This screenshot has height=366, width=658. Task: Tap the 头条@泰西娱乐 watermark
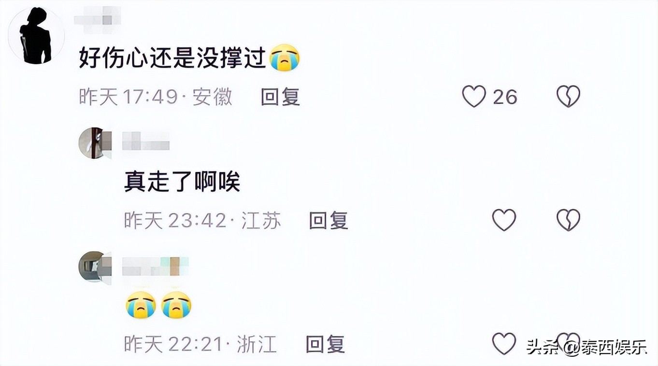coord(587,348)
